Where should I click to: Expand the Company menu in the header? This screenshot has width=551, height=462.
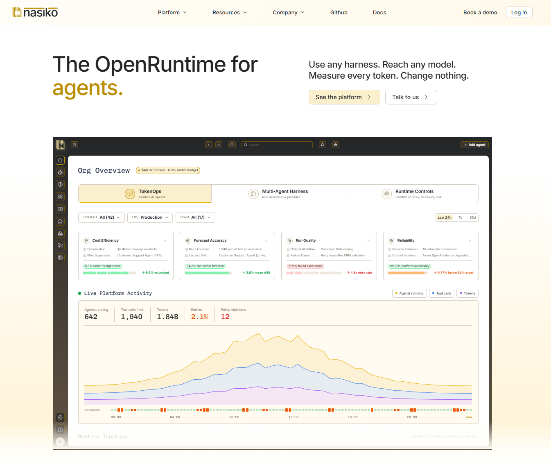tap(289, 13)
